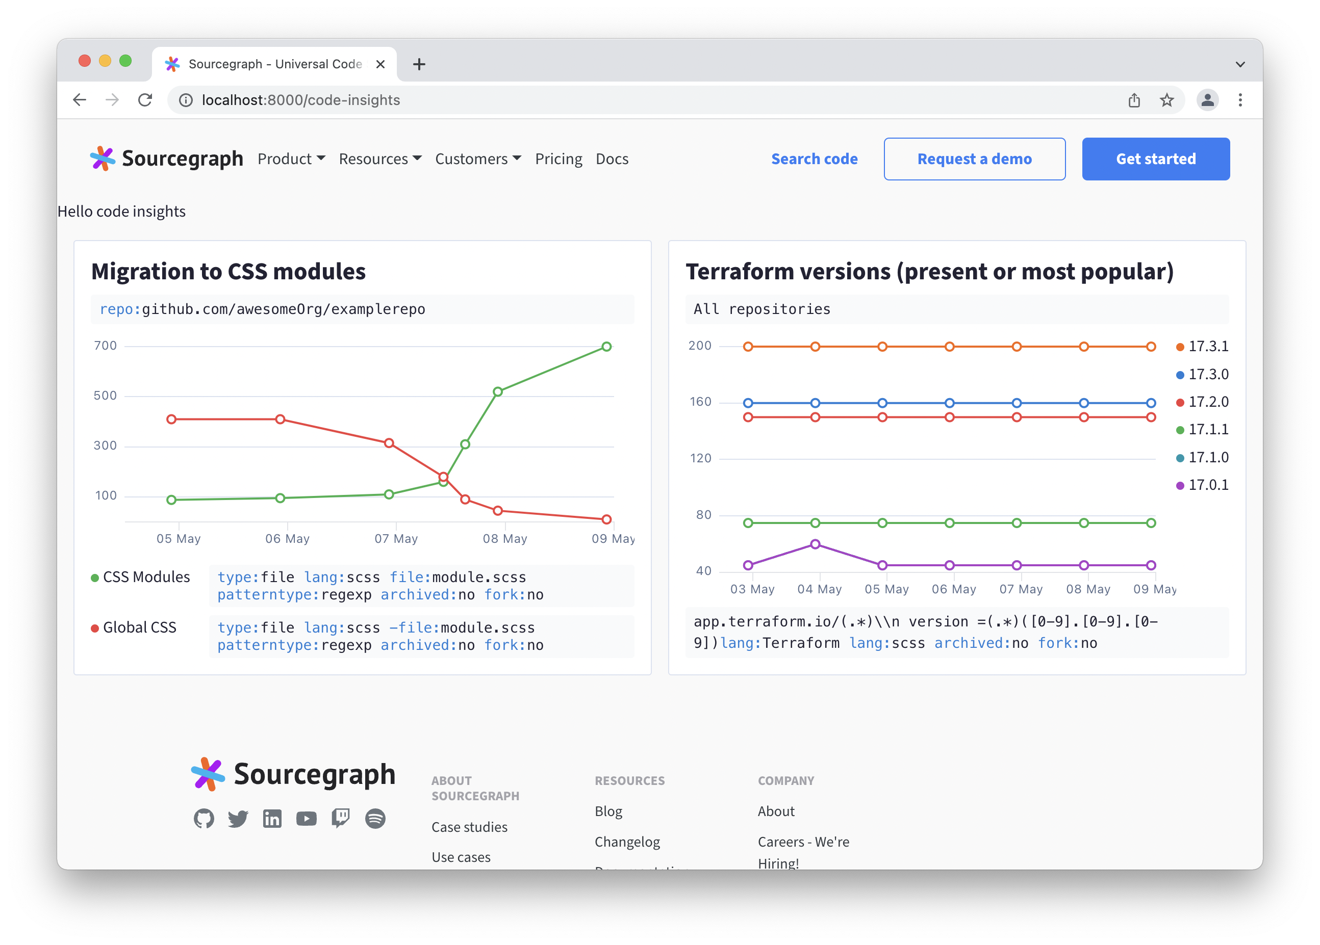Click the Request a demo button
Screen dimensions: 1320x945
click(x=974, y=159)
